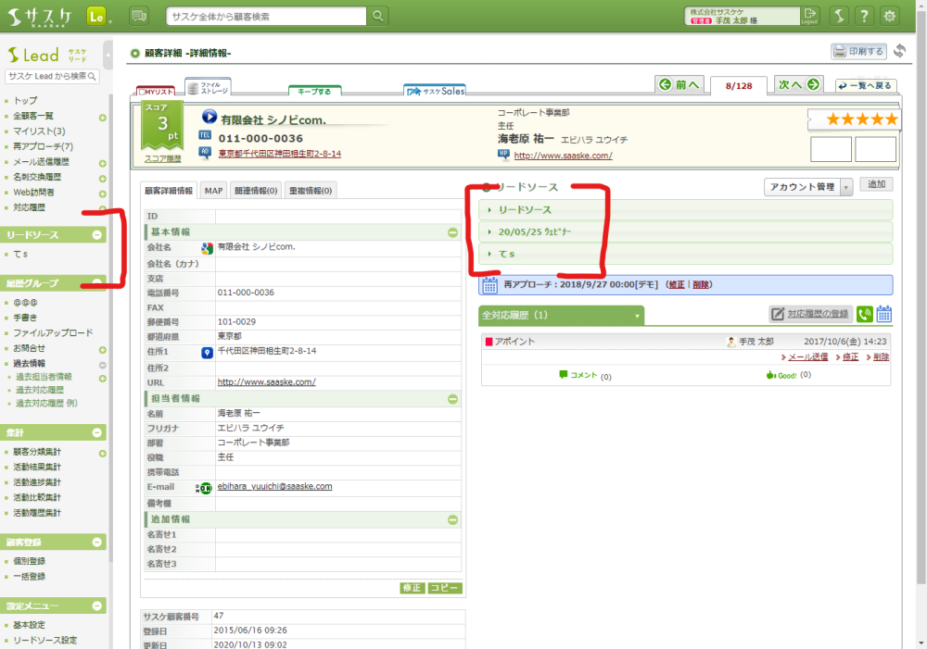
Task: Click the green S icon in the header
Action: point(839,16)
